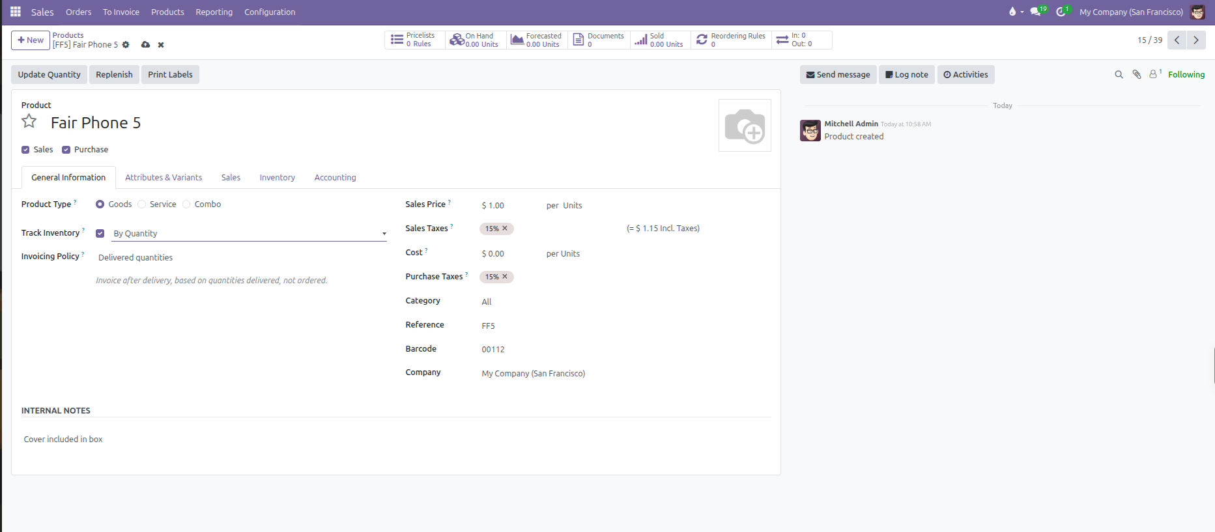
Task: Open On Hand units stat button
Action: coord(476,40)
